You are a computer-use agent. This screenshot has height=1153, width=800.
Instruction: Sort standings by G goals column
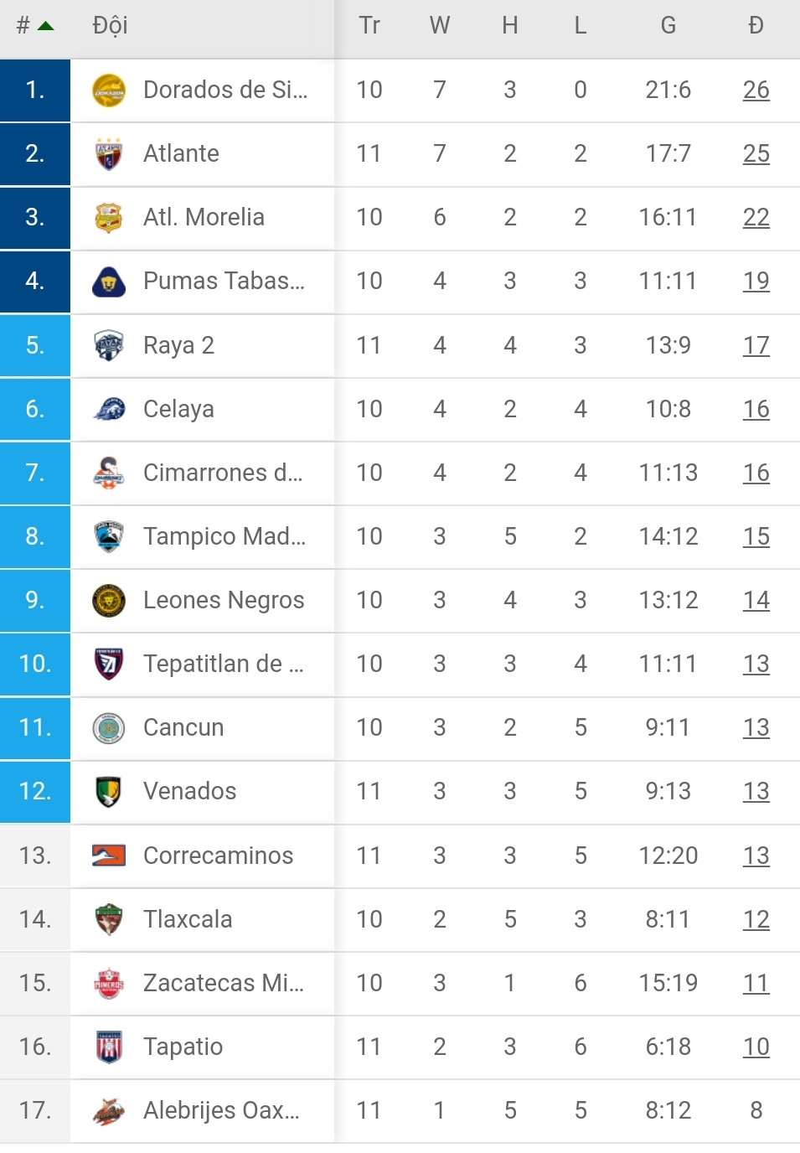click(x=668, y=26)
